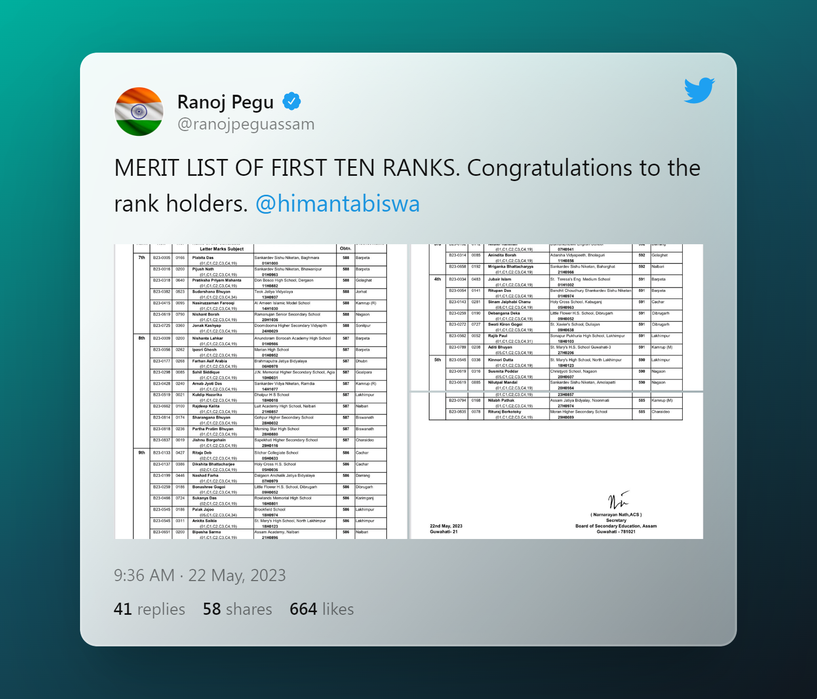Open the bottom-right signature page image
This screenshot has height=699, width=817.
click(557, 466)
